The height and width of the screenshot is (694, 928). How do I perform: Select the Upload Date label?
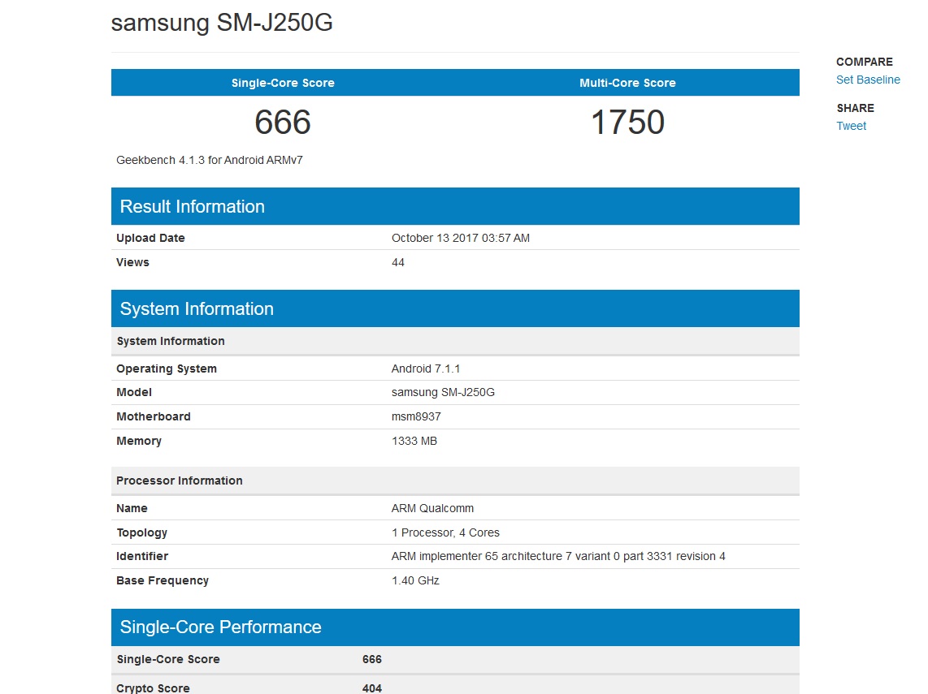(150, 238)
